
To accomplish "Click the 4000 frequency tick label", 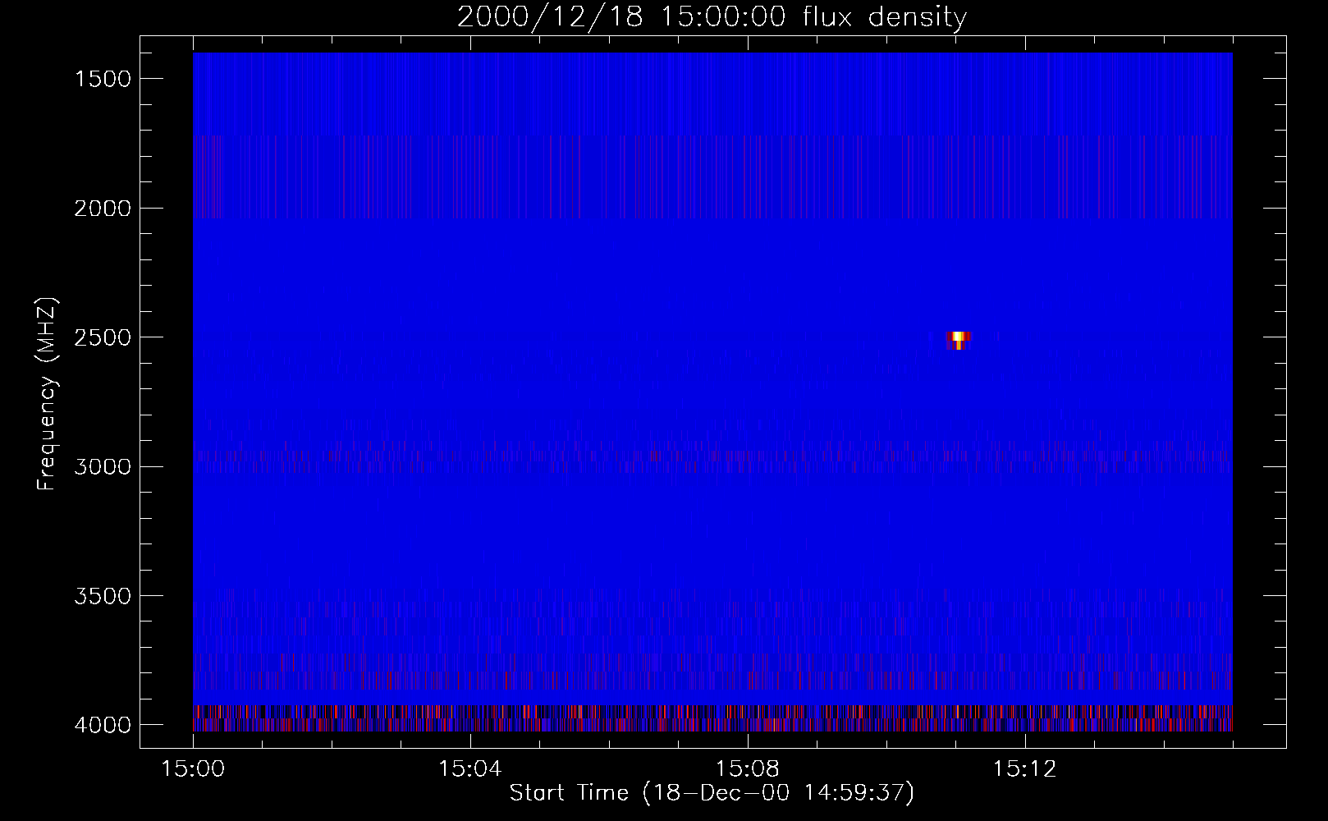I will pos(103,725).
